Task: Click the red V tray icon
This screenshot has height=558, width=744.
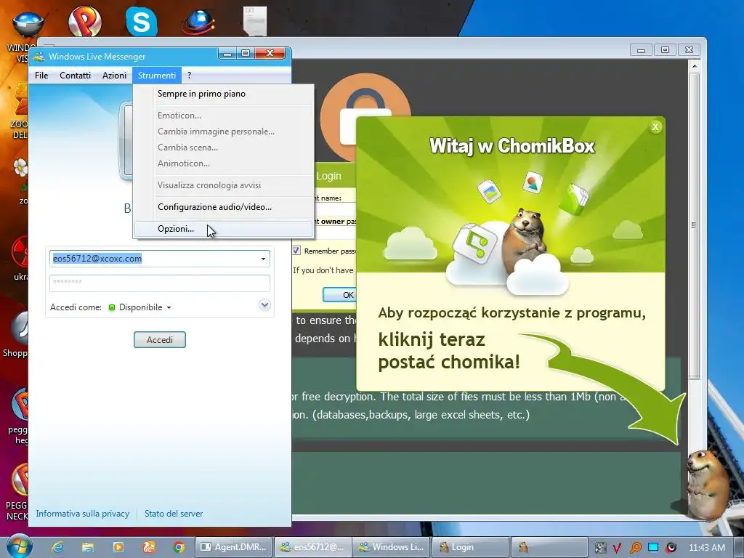Action: 617,548
